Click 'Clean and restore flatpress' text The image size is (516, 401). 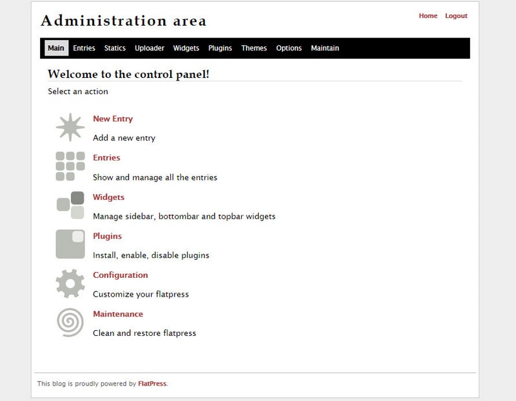pos(144,333)
